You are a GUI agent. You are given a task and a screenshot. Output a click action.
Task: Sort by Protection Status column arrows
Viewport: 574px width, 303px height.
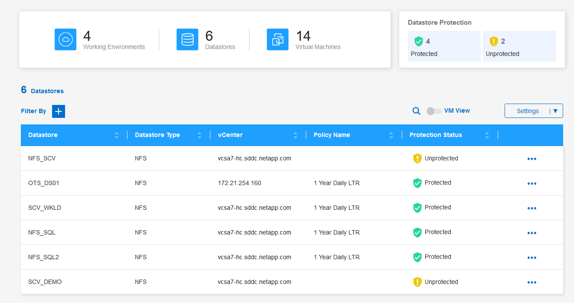[x=487, y=135]
